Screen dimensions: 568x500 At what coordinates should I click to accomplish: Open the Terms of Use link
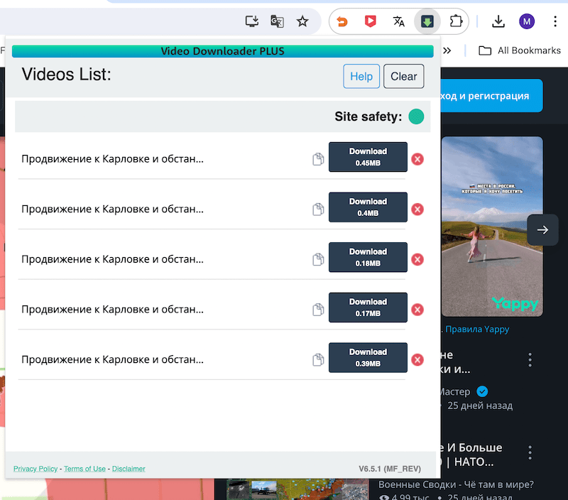point(84,469)
